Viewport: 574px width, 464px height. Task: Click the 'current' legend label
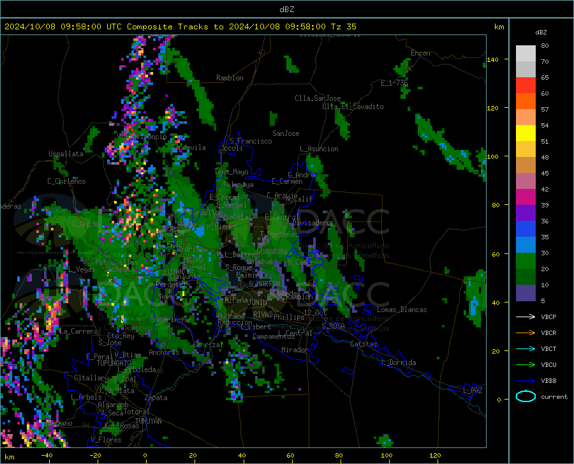click(554, 396)
